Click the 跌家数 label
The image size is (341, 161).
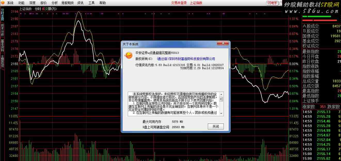click(x=334, y=107)
